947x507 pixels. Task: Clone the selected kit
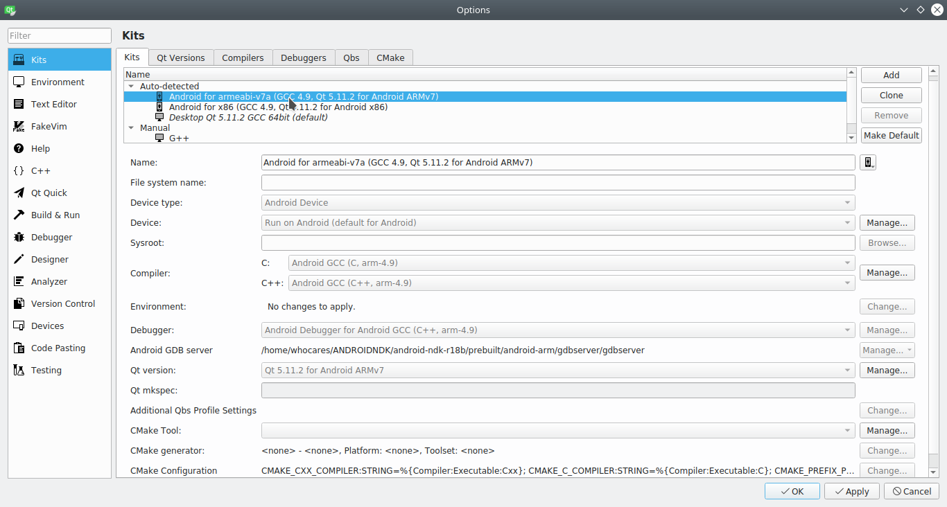pos(892,96)
